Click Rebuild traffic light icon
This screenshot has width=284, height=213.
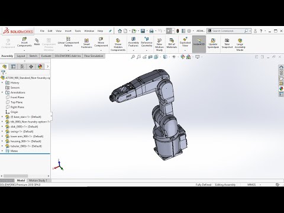pyautogui.click(x=177, y=31)
